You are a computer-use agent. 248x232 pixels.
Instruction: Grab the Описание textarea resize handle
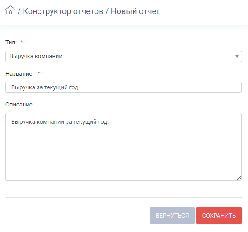(x=239, y=178)
